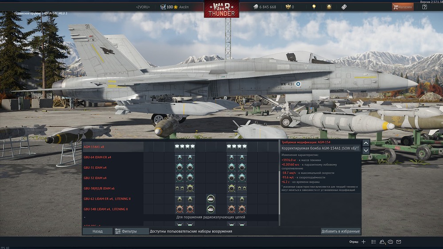
Task: Collapse weapon info with down chevron
Action: point(365,151)
